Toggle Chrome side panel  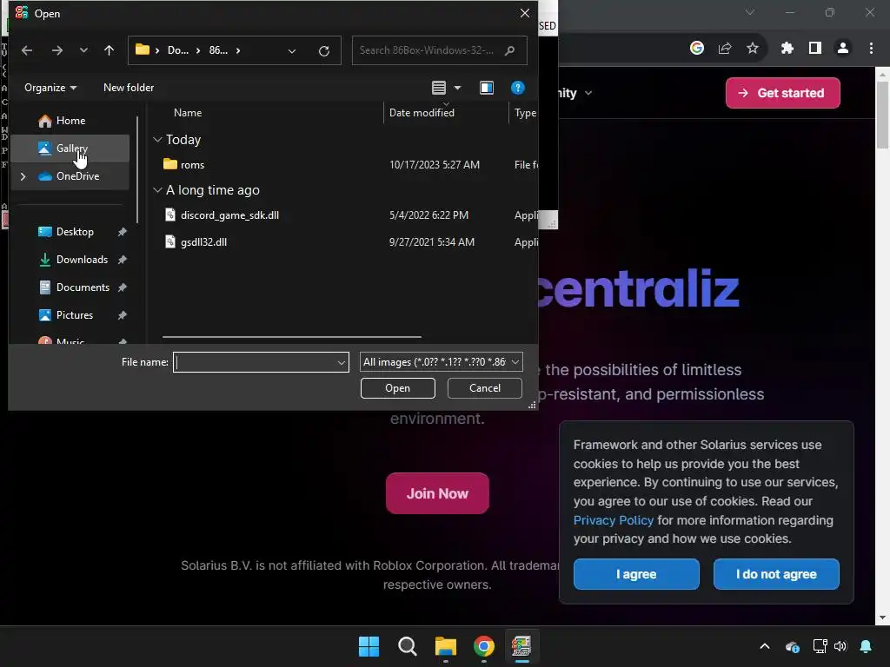815,49
